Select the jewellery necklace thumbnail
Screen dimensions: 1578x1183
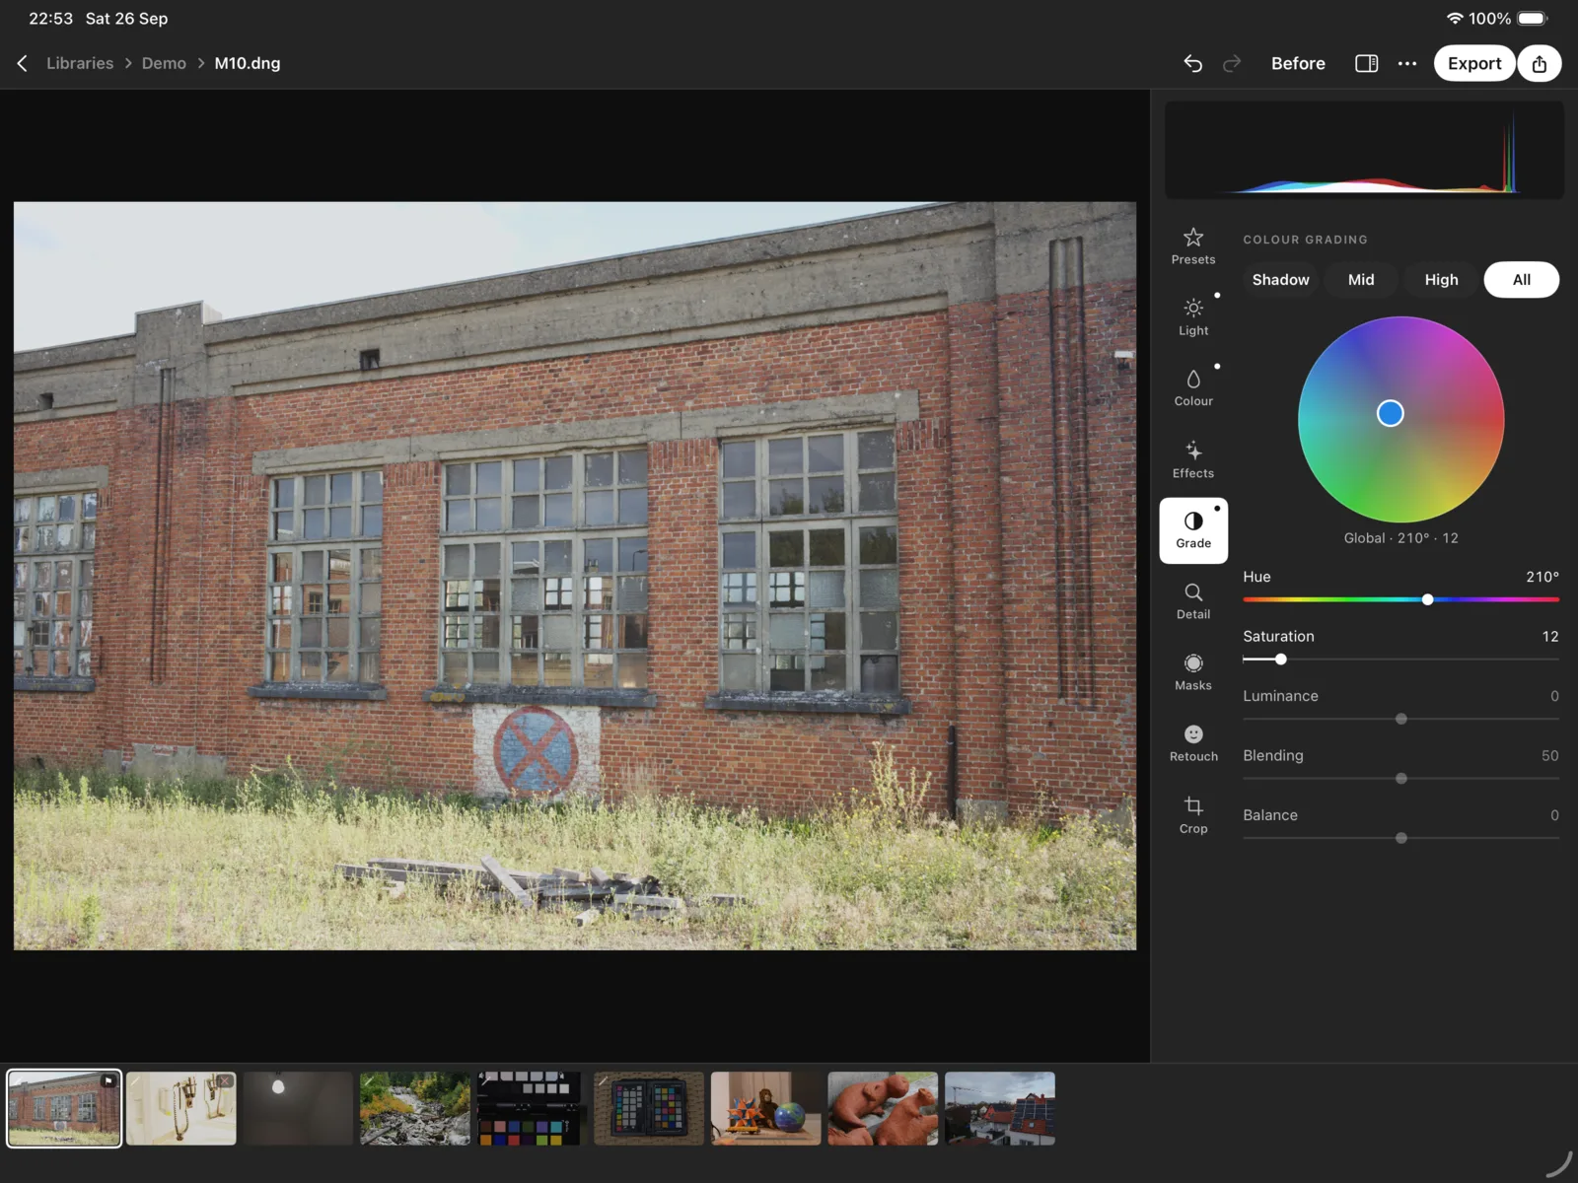(181, 1108)
